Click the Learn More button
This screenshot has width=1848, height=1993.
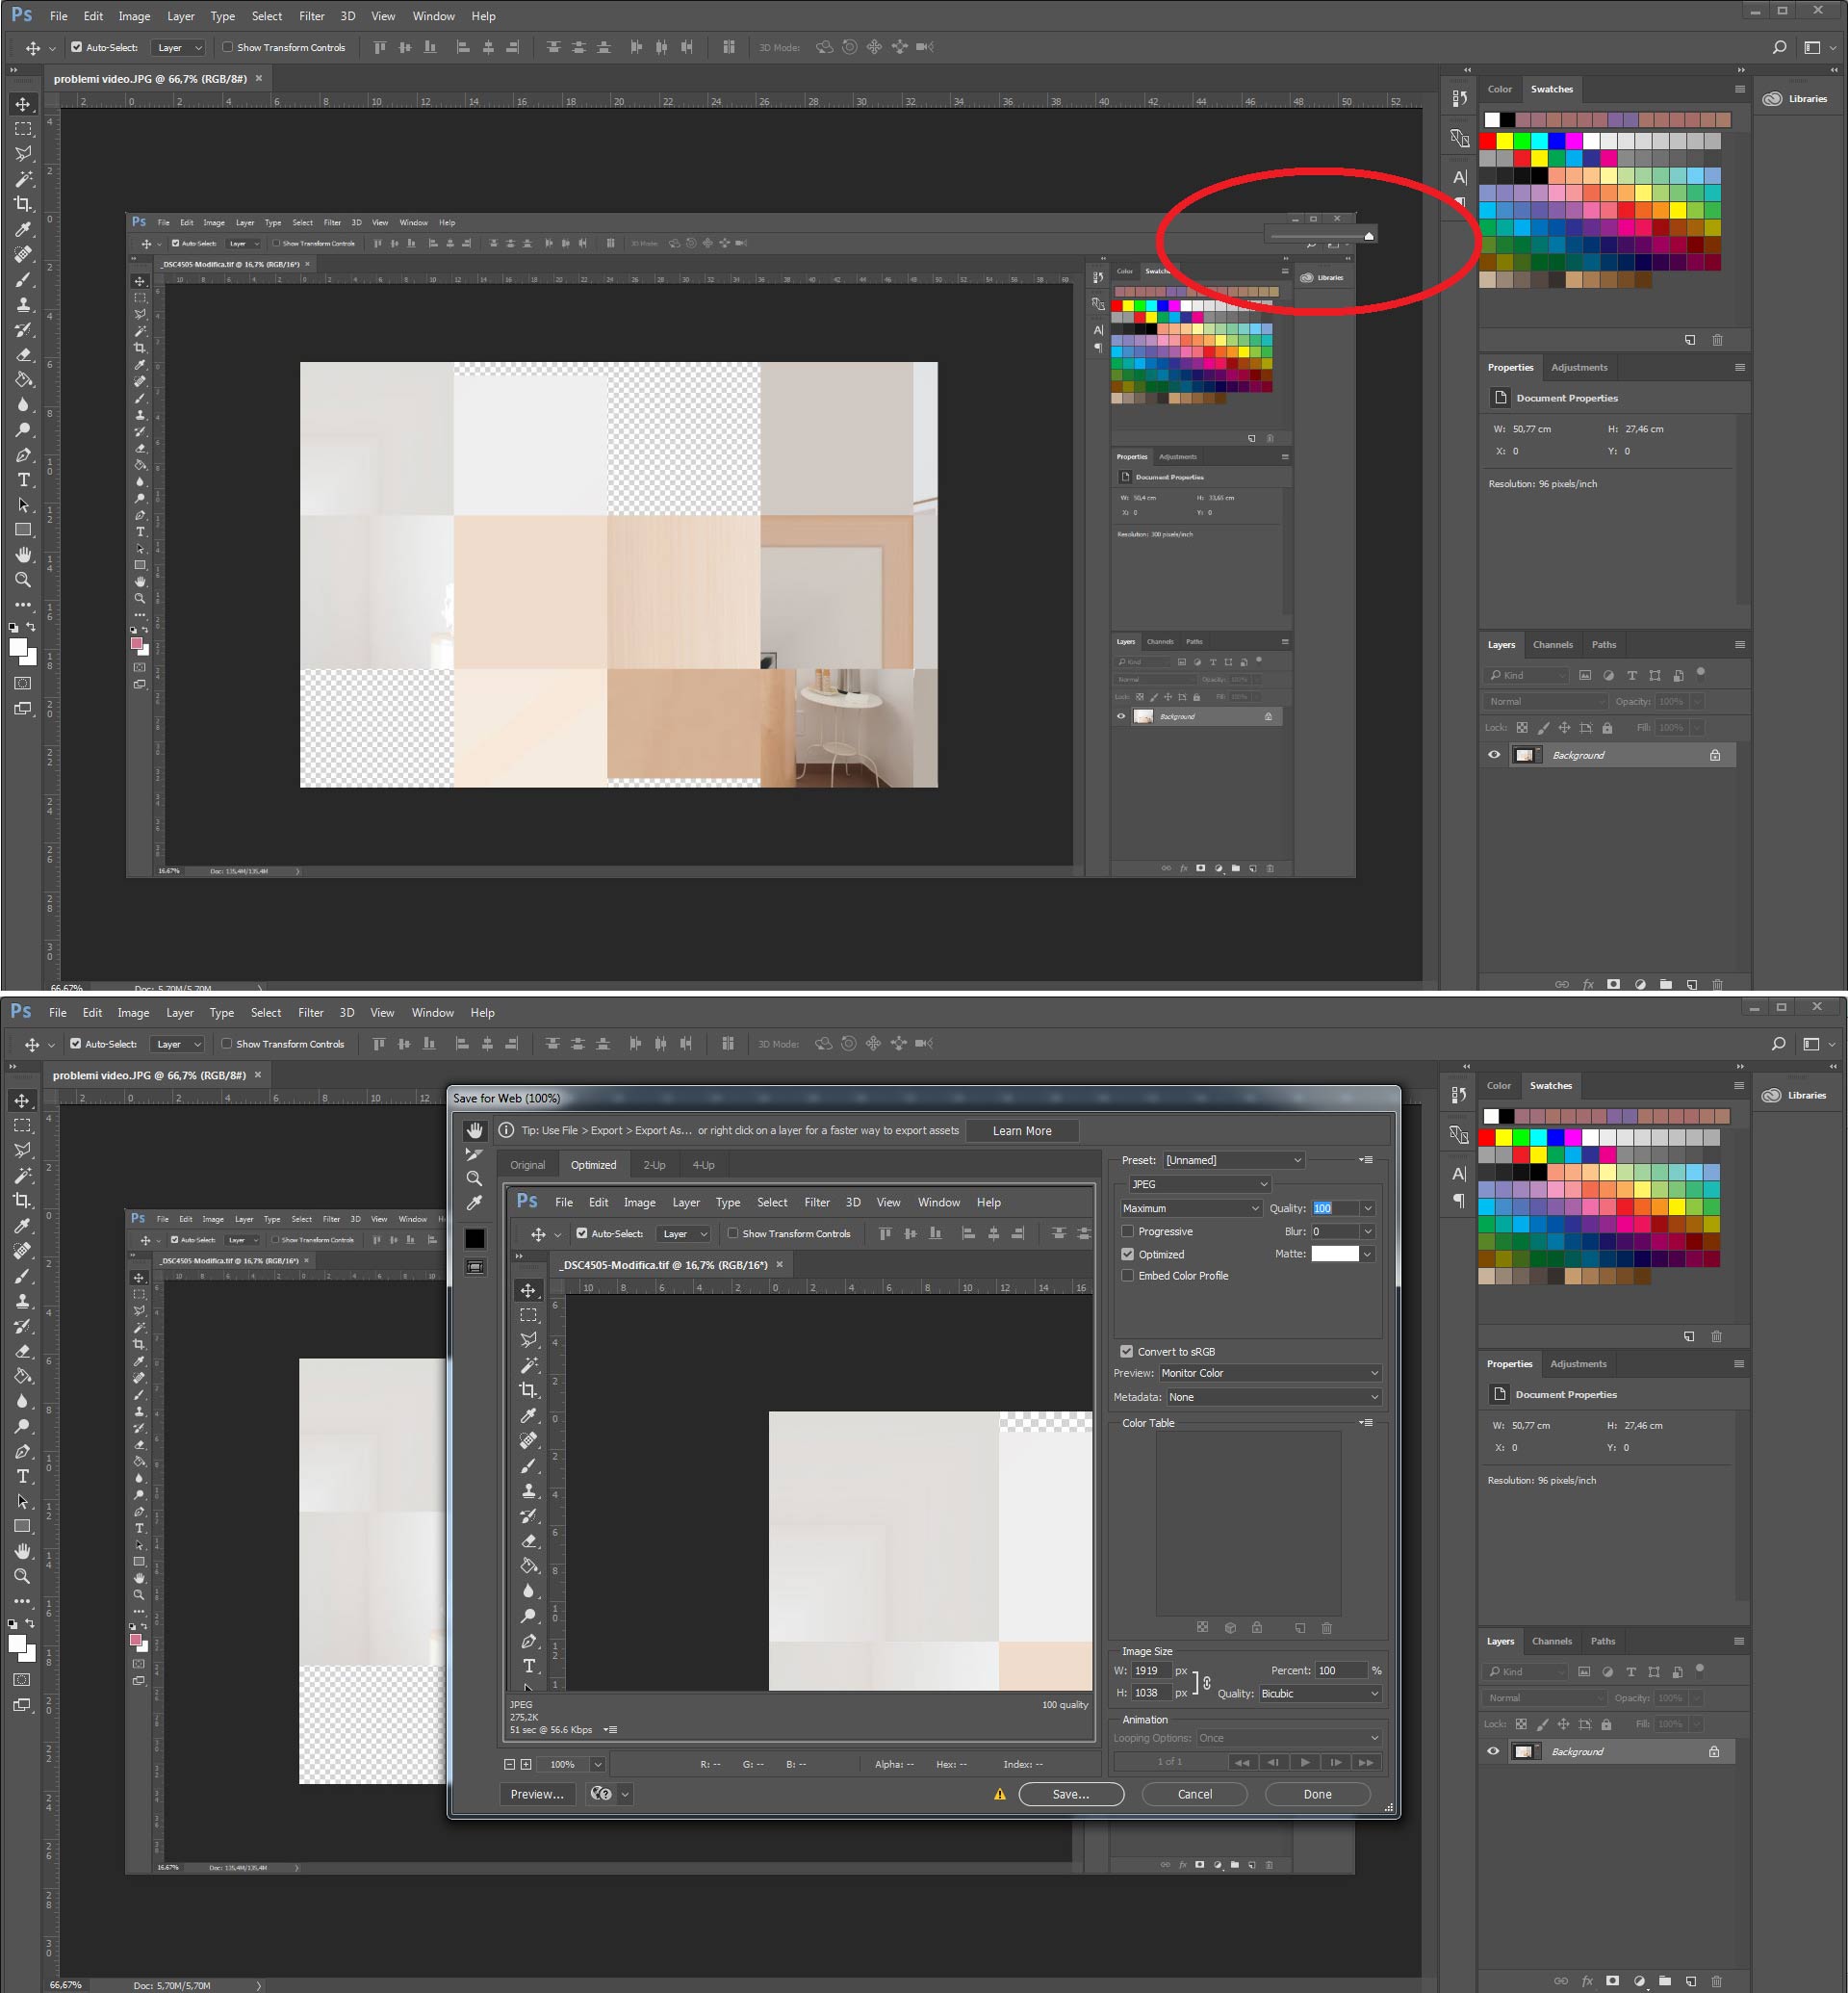click(1021, 1130)
